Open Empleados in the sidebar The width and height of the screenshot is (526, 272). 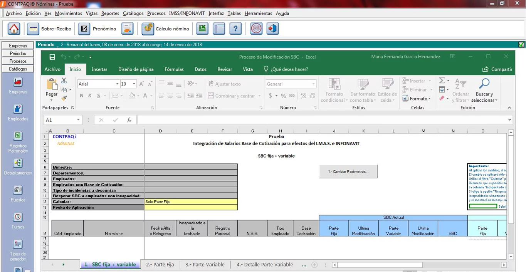(18, 109)
